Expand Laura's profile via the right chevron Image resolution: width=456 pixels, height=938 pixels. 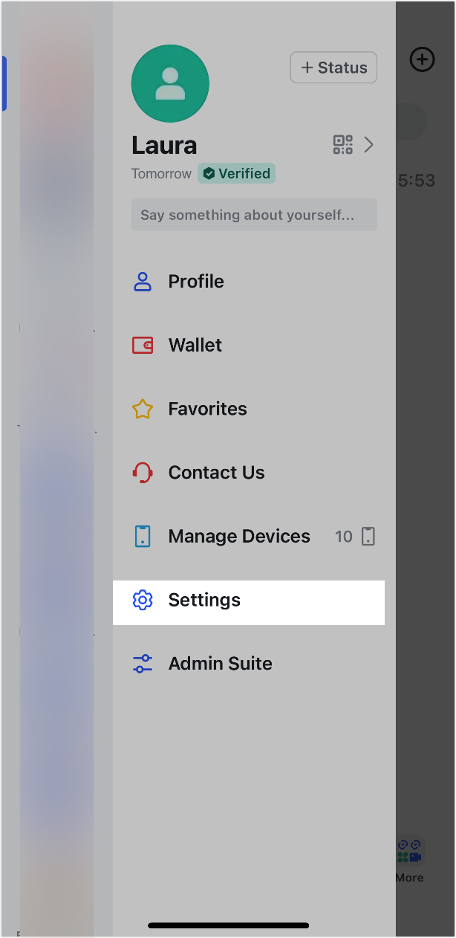(369, 145)
